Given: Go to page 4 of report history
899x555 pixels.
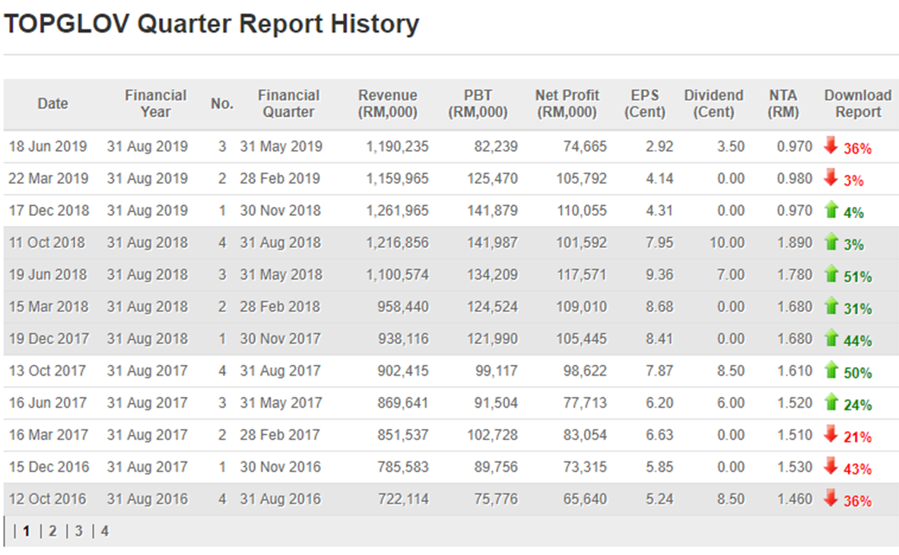Looking at the screenshot, I should tap(104, 531).
